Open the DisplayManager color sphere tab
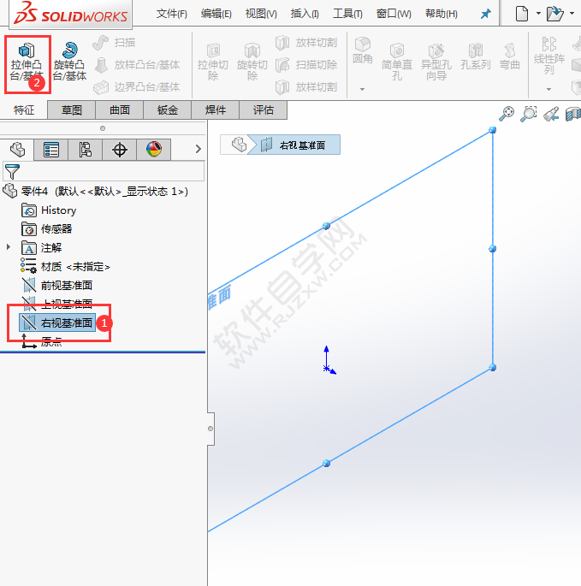Image resolution: width=581 pixels, height=586 pixels. pyautogui.click(x=154, y=150)
